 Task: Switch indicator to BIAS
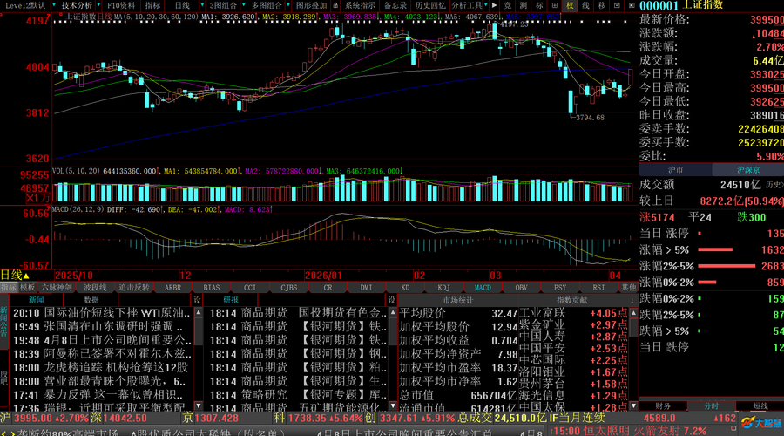(212, 288)
